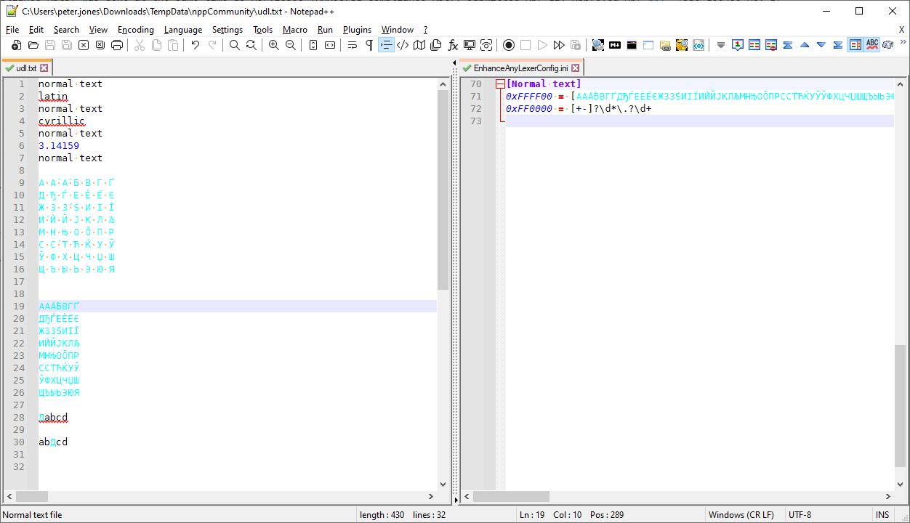Toggle synchronize horizontal scrolling icon
This screenshot has height=523, width=910.
point(330,45)
